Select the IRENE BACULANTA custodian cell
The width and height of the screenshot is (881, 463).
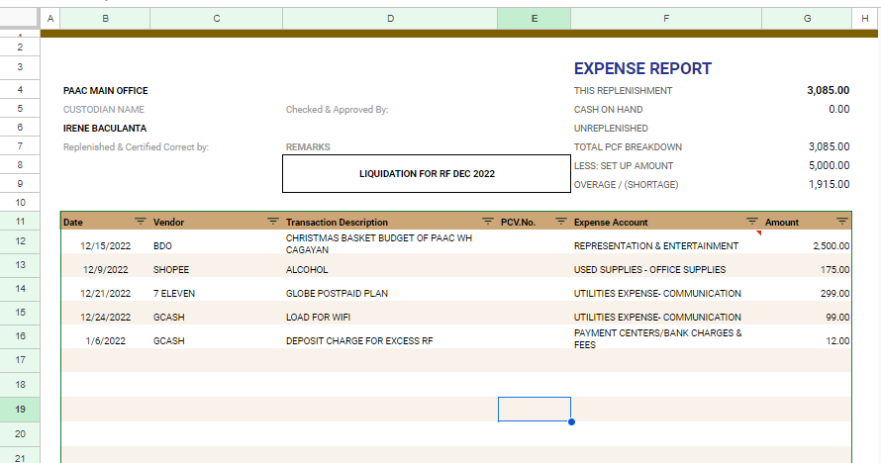[105, 129]
